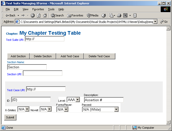Click the Print icon in toolbar
Image resolution: width=172 pixels, height=131 pixels.
click(x=119, y=15)
